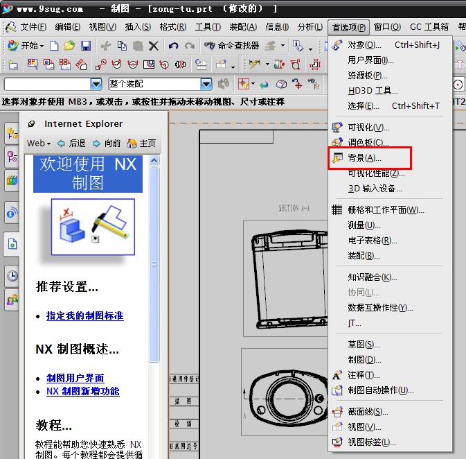Click the empty selection filter input field

click(x=47, y=84)
